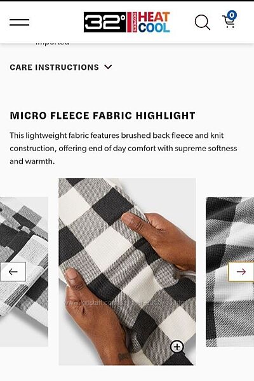Go to previous fabric image arrow
The image size is (254, 381).
click(x=13, y=271)
